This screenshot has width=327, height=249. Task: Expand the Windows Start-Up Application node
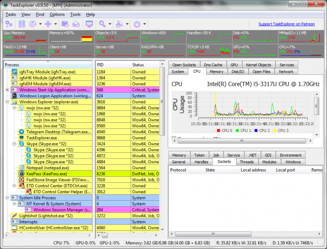[x=7, y=90]
